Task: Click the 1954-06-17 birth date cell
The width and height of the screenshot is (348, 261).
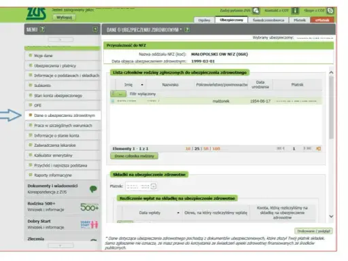Action: [x=260, y=101]
